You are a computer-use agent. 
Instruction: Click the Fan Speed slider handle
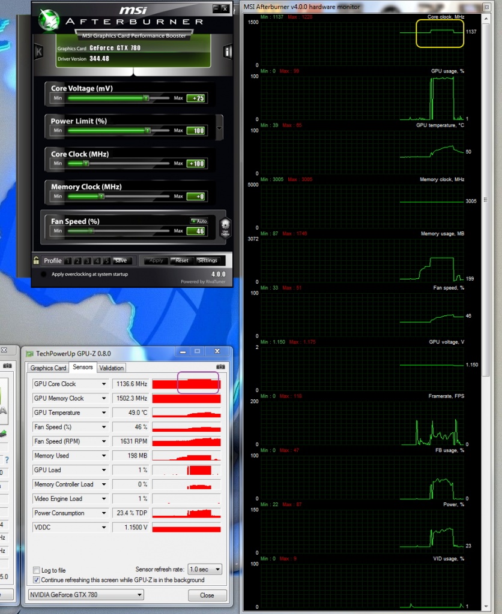click(x=91, y=231)
